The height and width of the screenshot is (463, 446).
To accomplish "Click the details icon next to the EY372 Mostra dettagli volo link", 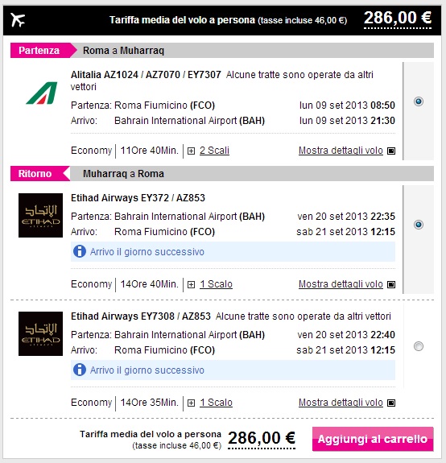I will pos(391,284).
